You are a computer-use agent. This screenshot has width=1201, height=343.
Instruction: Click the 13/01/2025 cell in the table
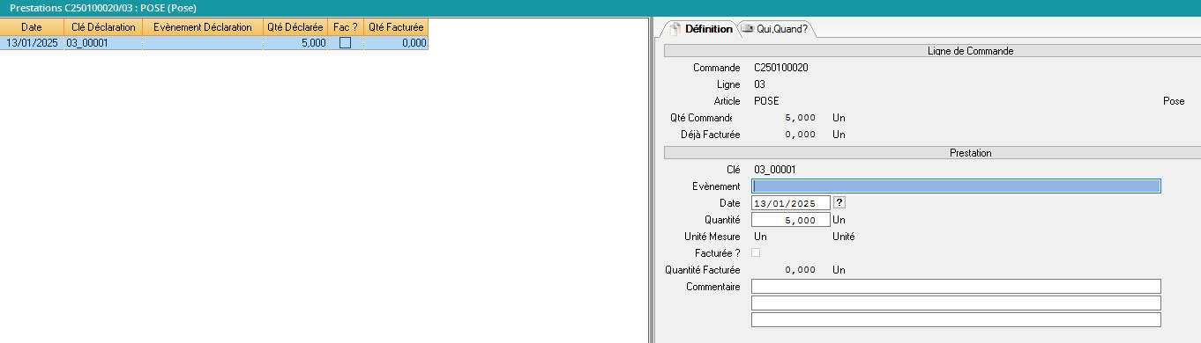pos(32,42)
